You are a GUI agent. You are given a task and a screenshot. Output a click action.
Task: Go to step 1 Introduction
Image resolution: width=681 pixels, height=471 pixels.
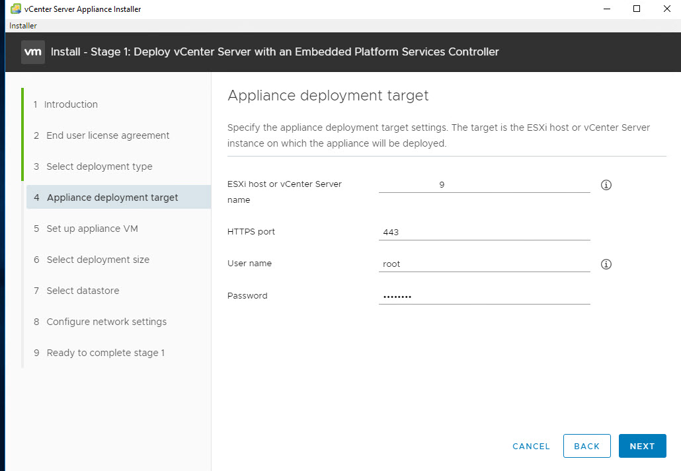point(71,104)
